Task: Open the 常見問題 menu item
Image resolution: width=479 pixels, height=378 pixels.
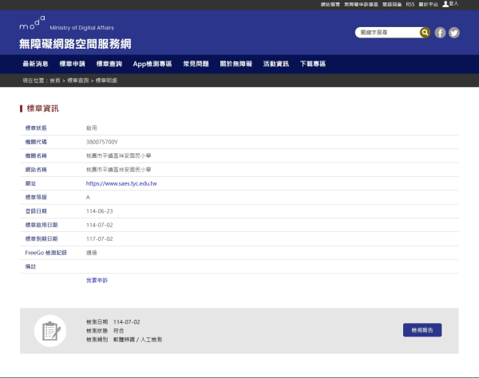Action: [196, 64]
